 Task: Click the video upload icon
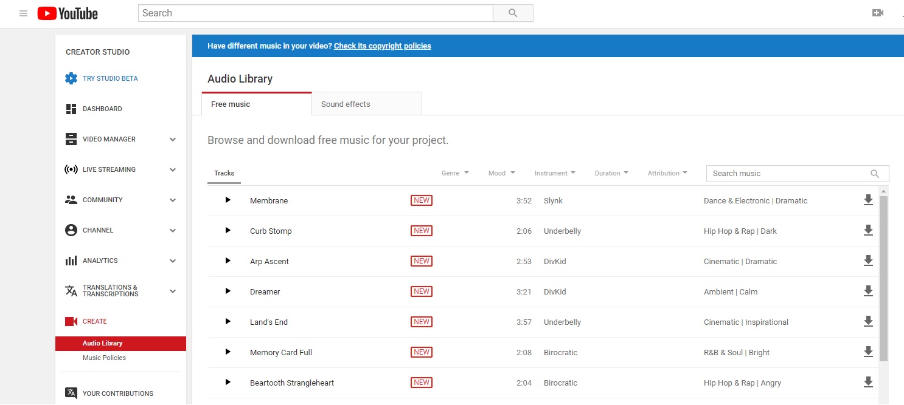878,12
